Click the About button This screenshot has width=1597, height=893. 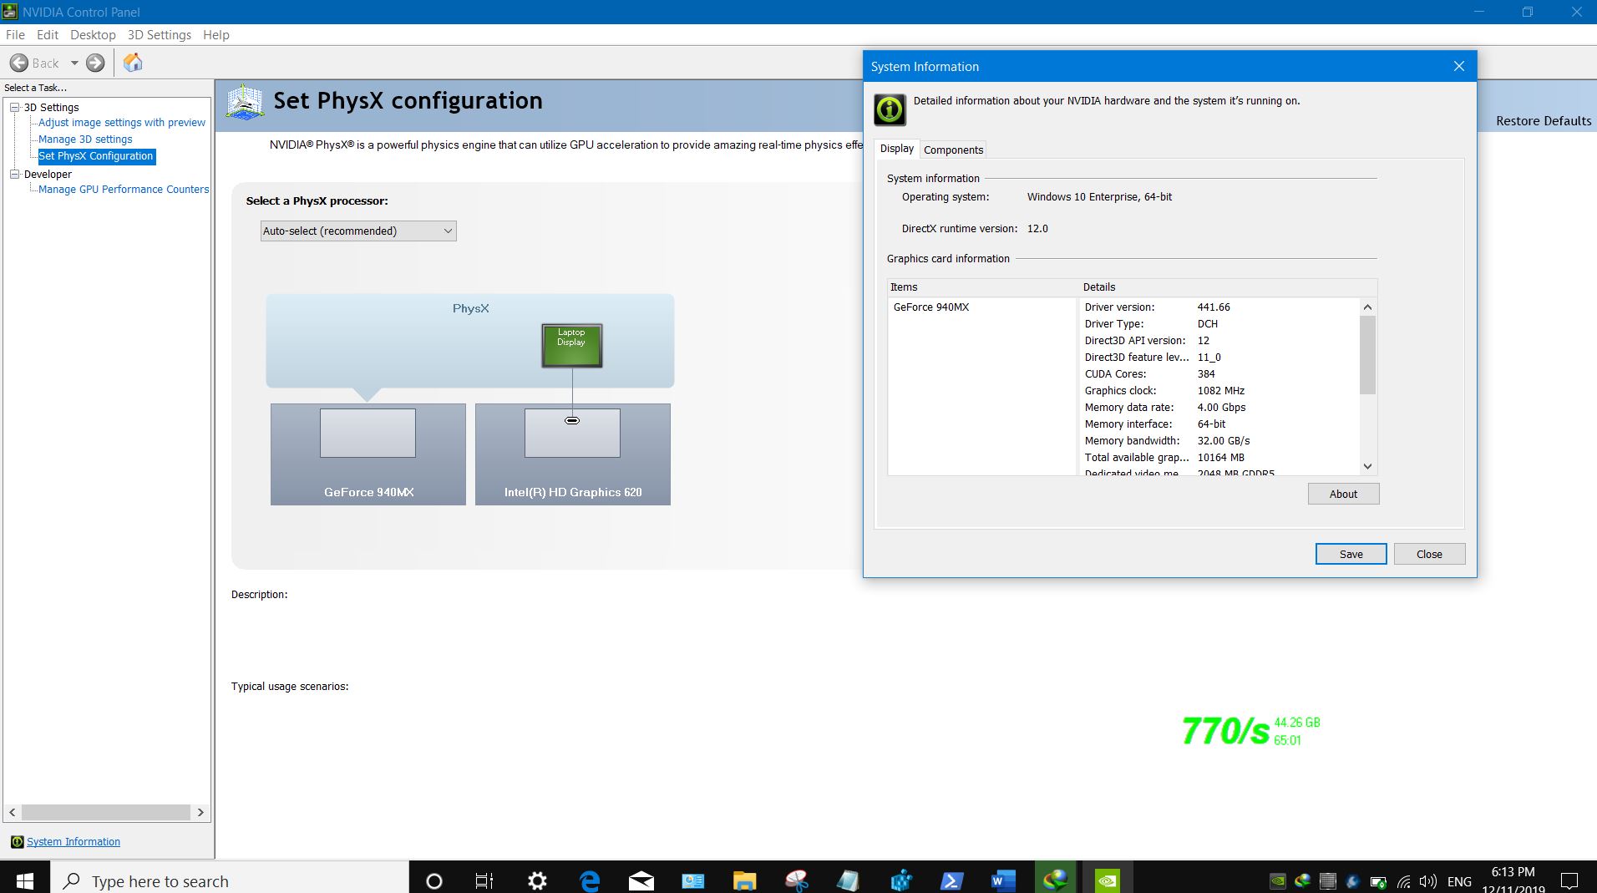(x=1344, y=494)
